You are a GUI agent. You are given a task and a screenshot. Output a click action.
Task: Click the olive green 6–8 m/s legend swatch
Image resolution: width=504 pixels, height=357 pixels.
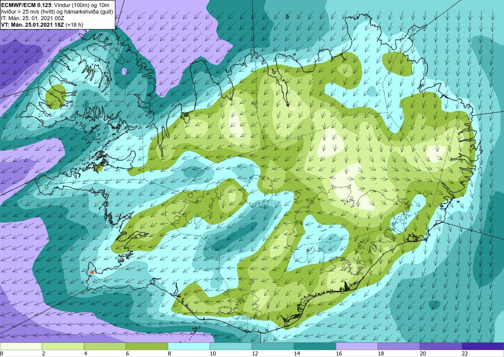pyautogui.click(x=147, y=346)
